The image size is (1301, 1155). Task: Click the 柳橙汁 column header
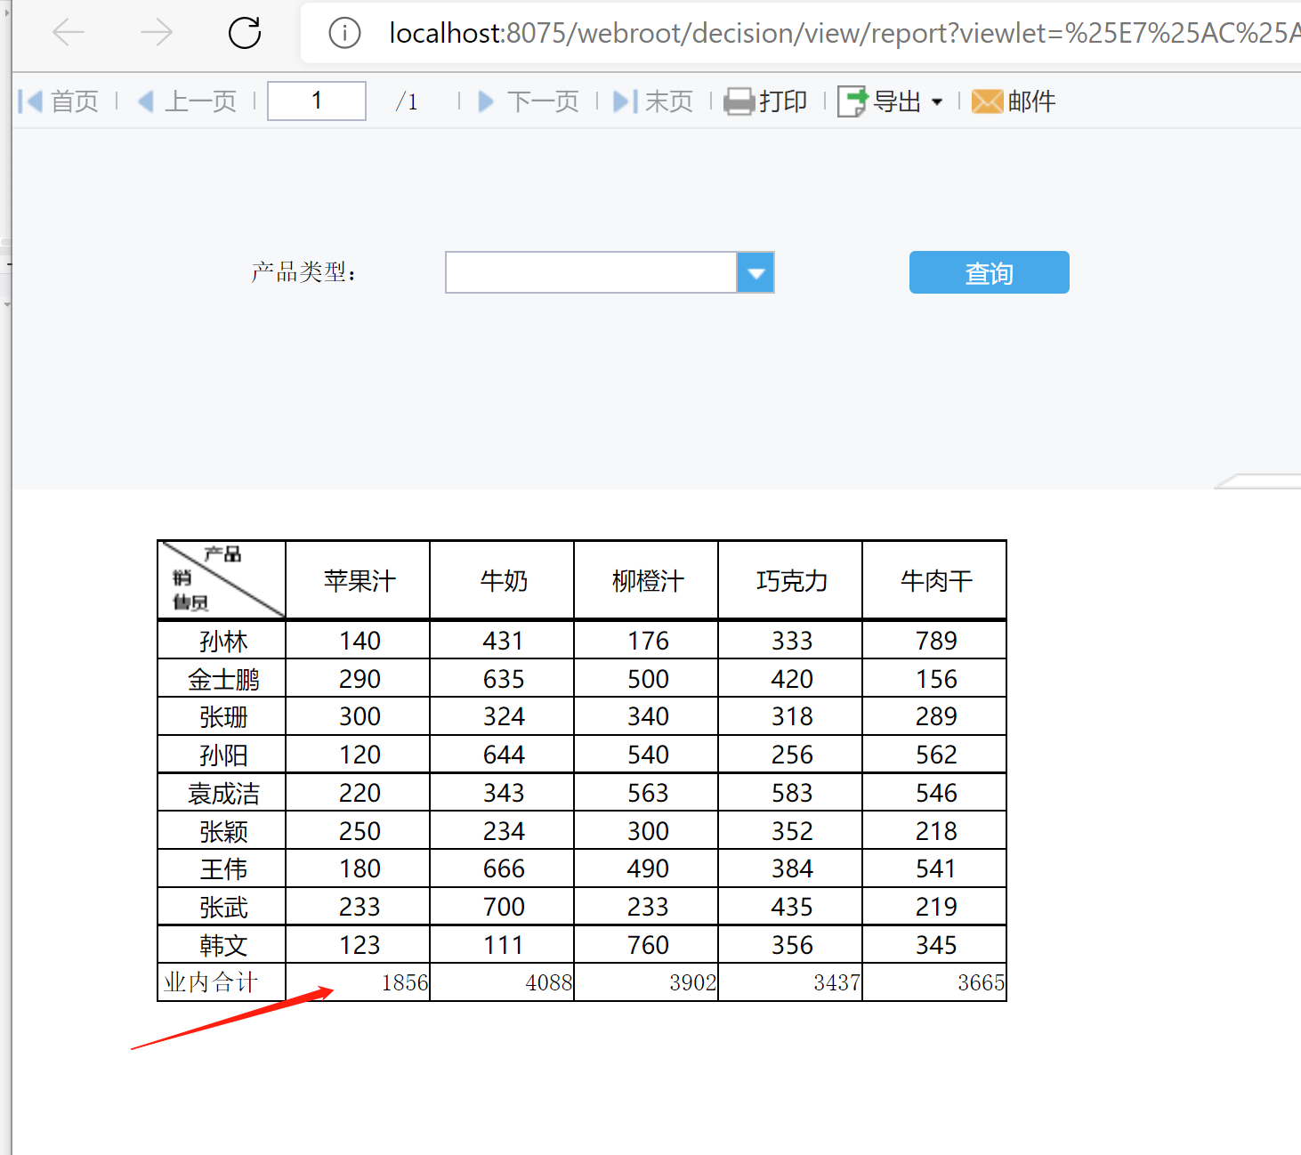click(x=646, y=580)
